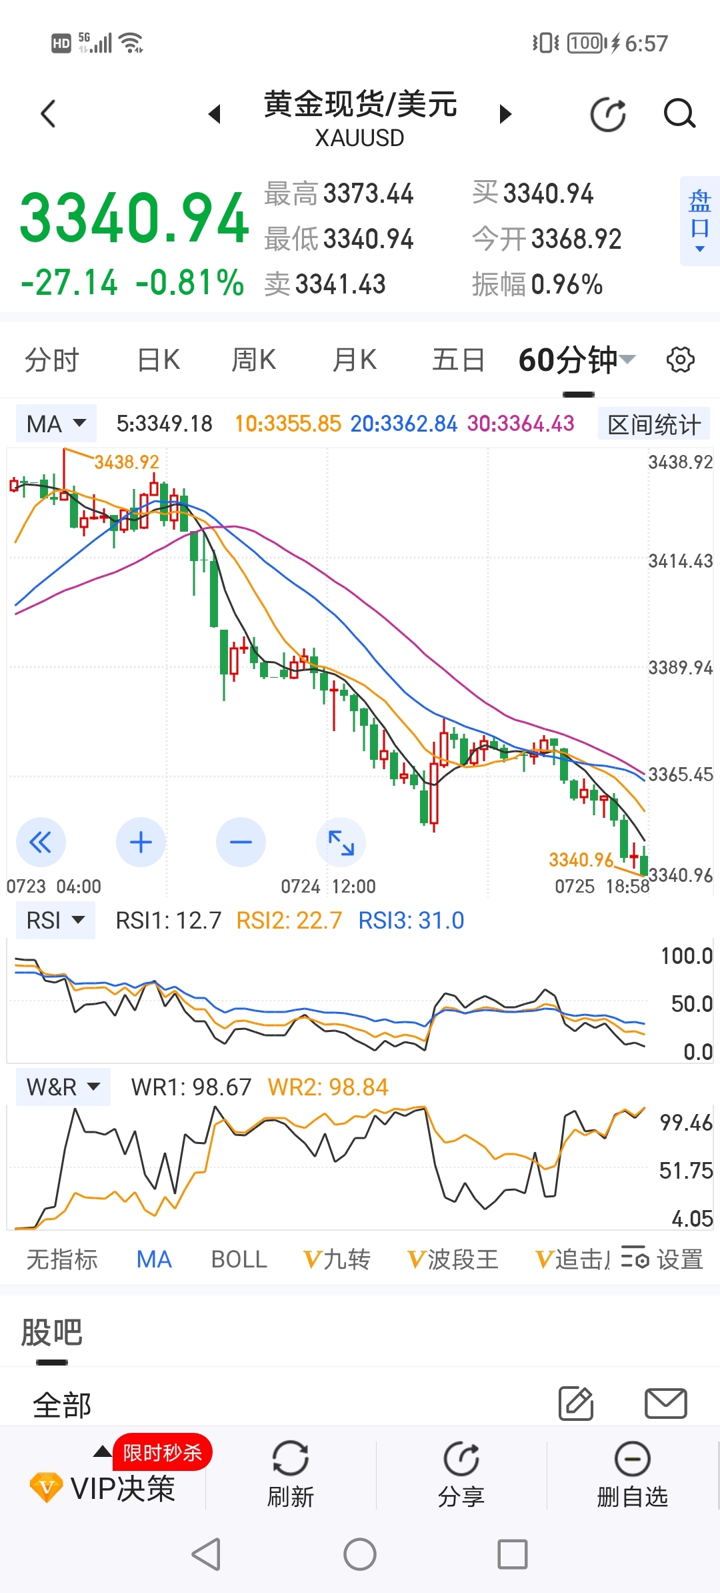Viewport: 720px width, 1593px height.
Task: Switch to 分时 chart tab
Action: [x=52, y=360]
